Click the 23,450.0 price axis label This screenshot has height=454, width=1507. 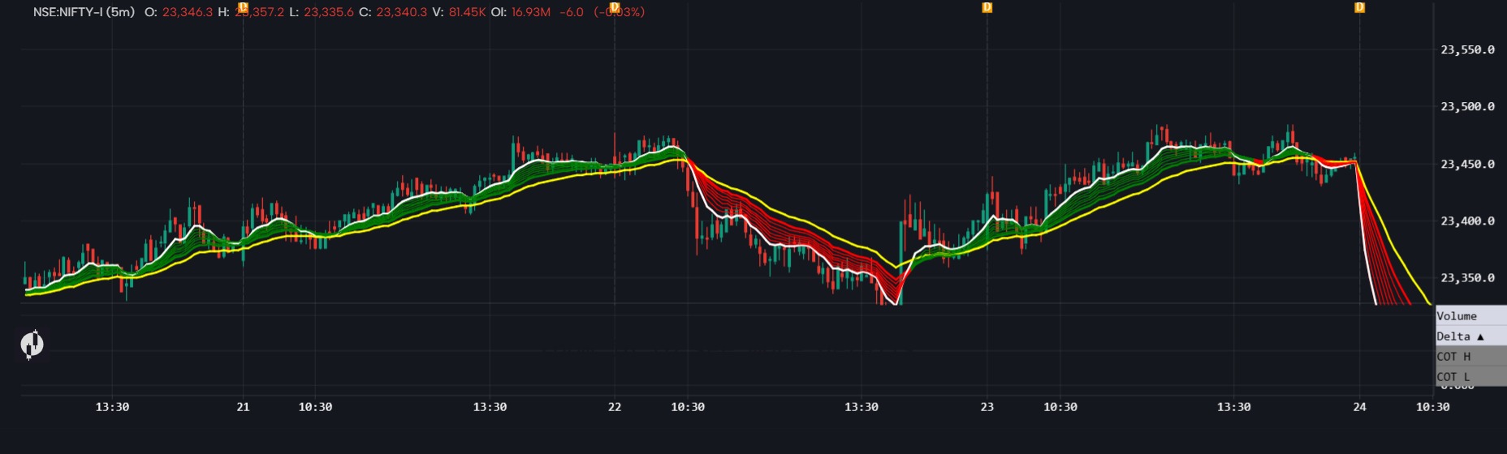pos(1467,164)
